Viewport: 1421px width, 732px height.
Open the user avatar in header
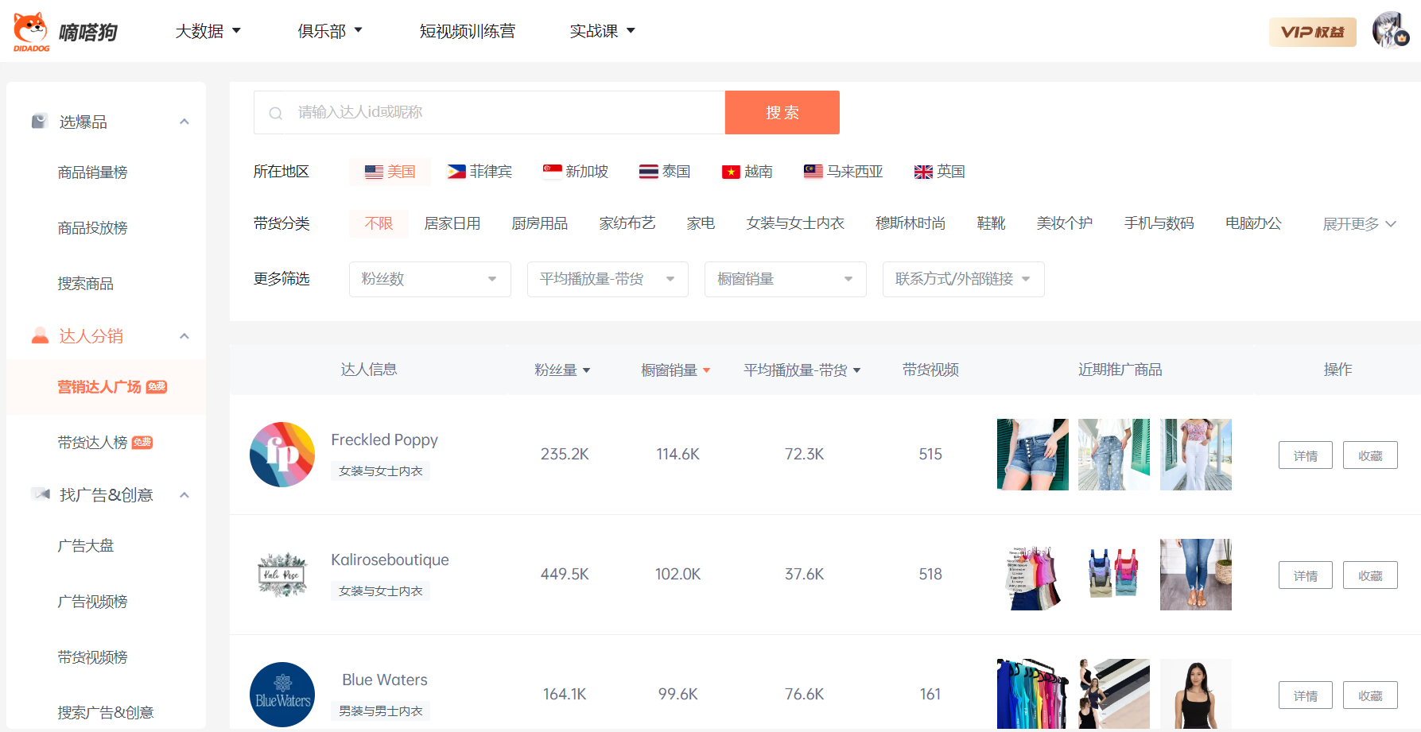point(1390,31)
